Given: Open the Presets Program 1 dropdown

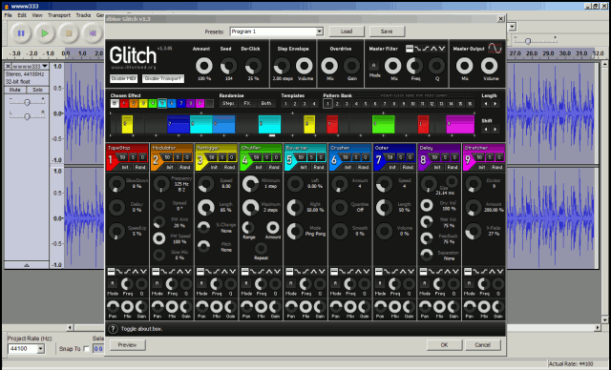Looking at the screenshot, I should pyautogui.click(x=319, y=31).
